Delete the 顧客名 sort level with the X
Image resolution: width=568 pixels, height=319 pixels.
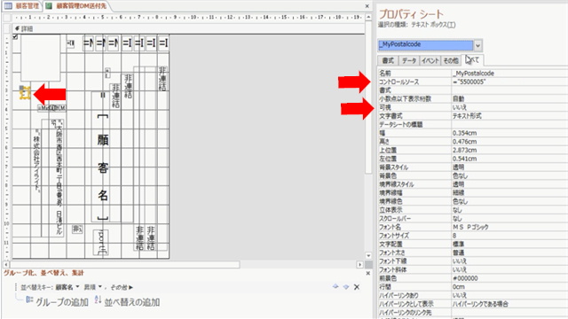[x=357, y=287]
